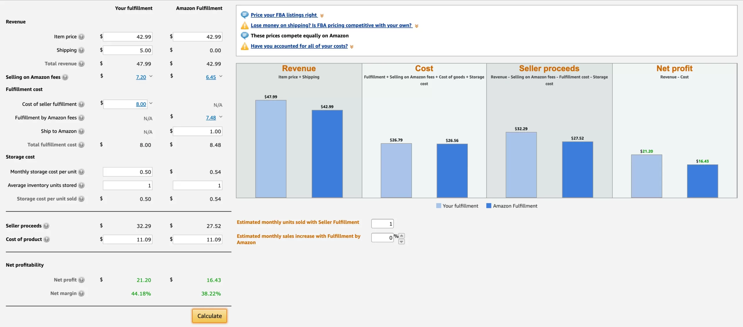Open 'Have you accounted for all of your costs?' link
The width and height of the screenshot is (743, 327).
click(299, 46)
